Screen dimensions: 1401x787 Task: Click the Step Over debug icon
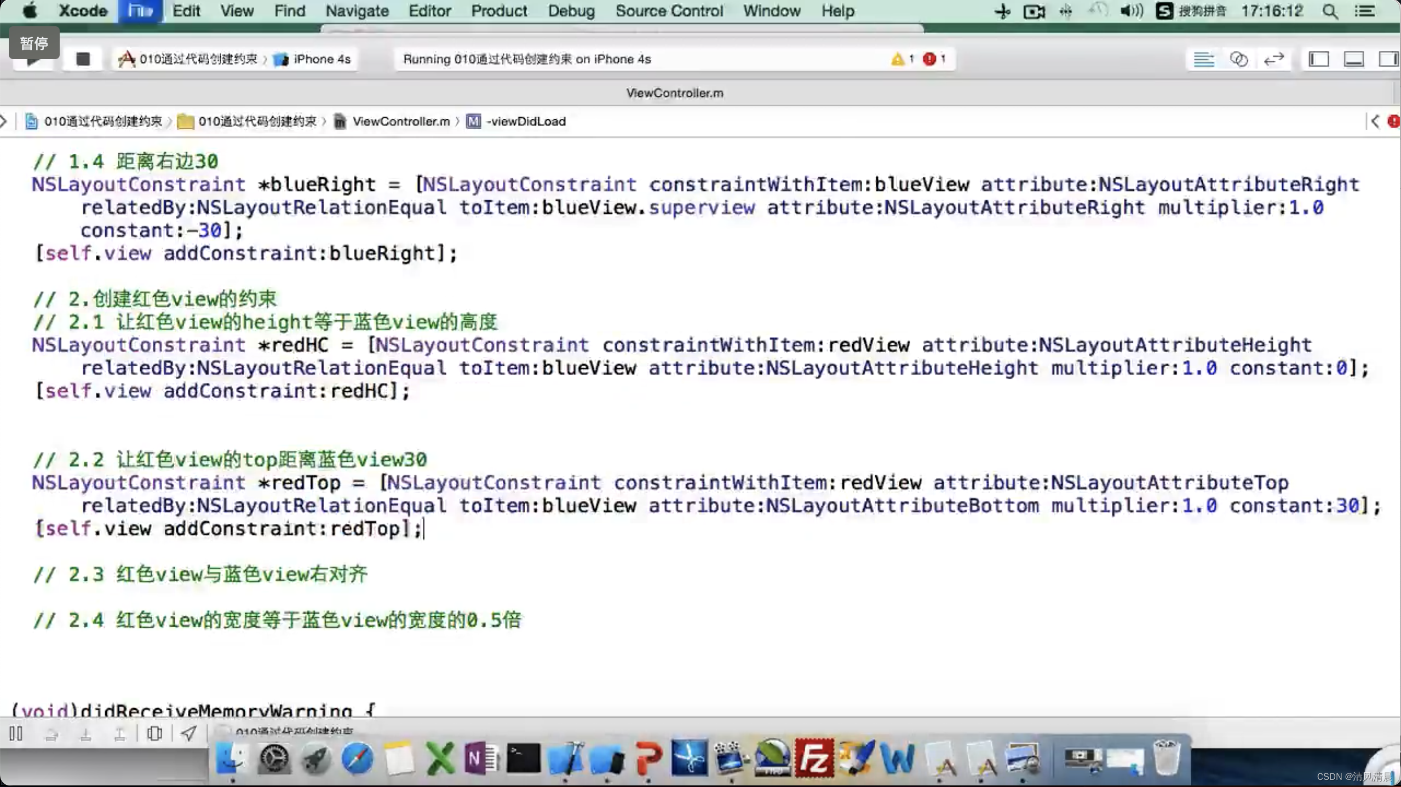tap(51, 734)
